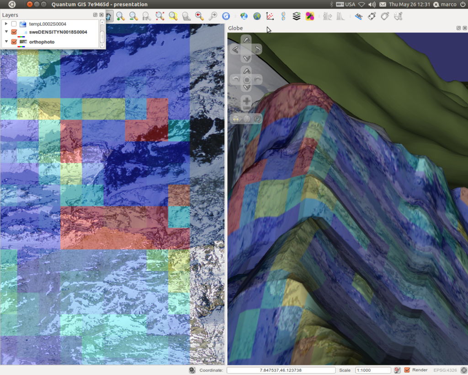Click the Scale 1:1000 field

373,370
